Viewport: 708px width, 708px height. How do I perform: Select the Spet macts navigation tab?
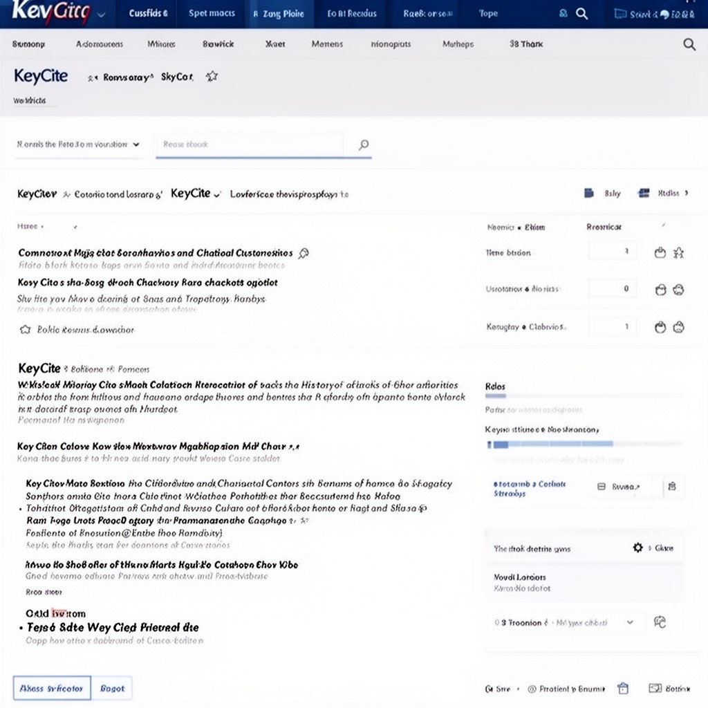(x=212, y=14)
